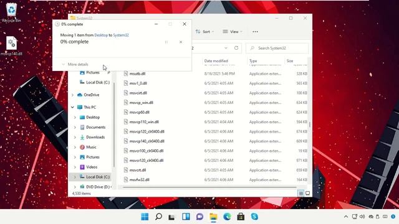The image size is (399, 224).
Task: Launch Skype from the taskbar
Action: (254, 217)
